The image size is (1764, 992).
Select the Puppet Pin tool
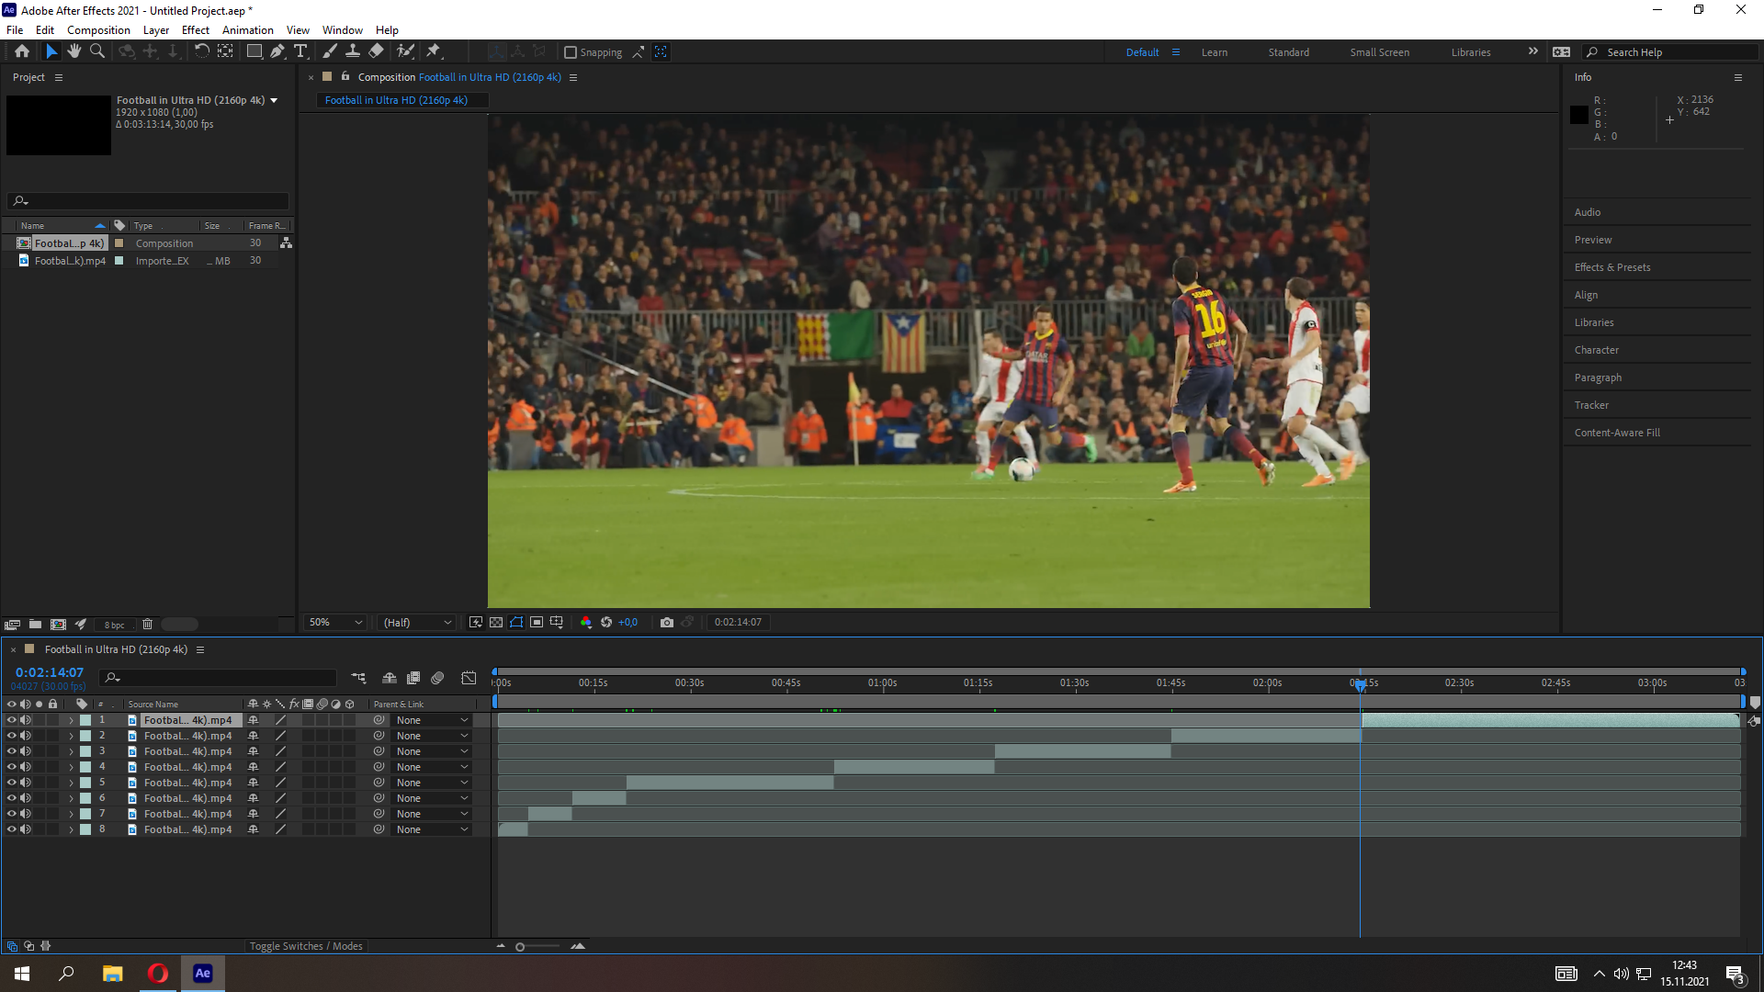[434, 51]
